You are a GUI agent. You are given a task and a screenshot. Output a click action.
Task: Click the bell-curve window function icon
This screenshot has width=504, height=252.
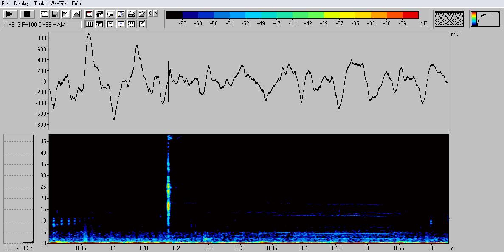tap(76, 14)
